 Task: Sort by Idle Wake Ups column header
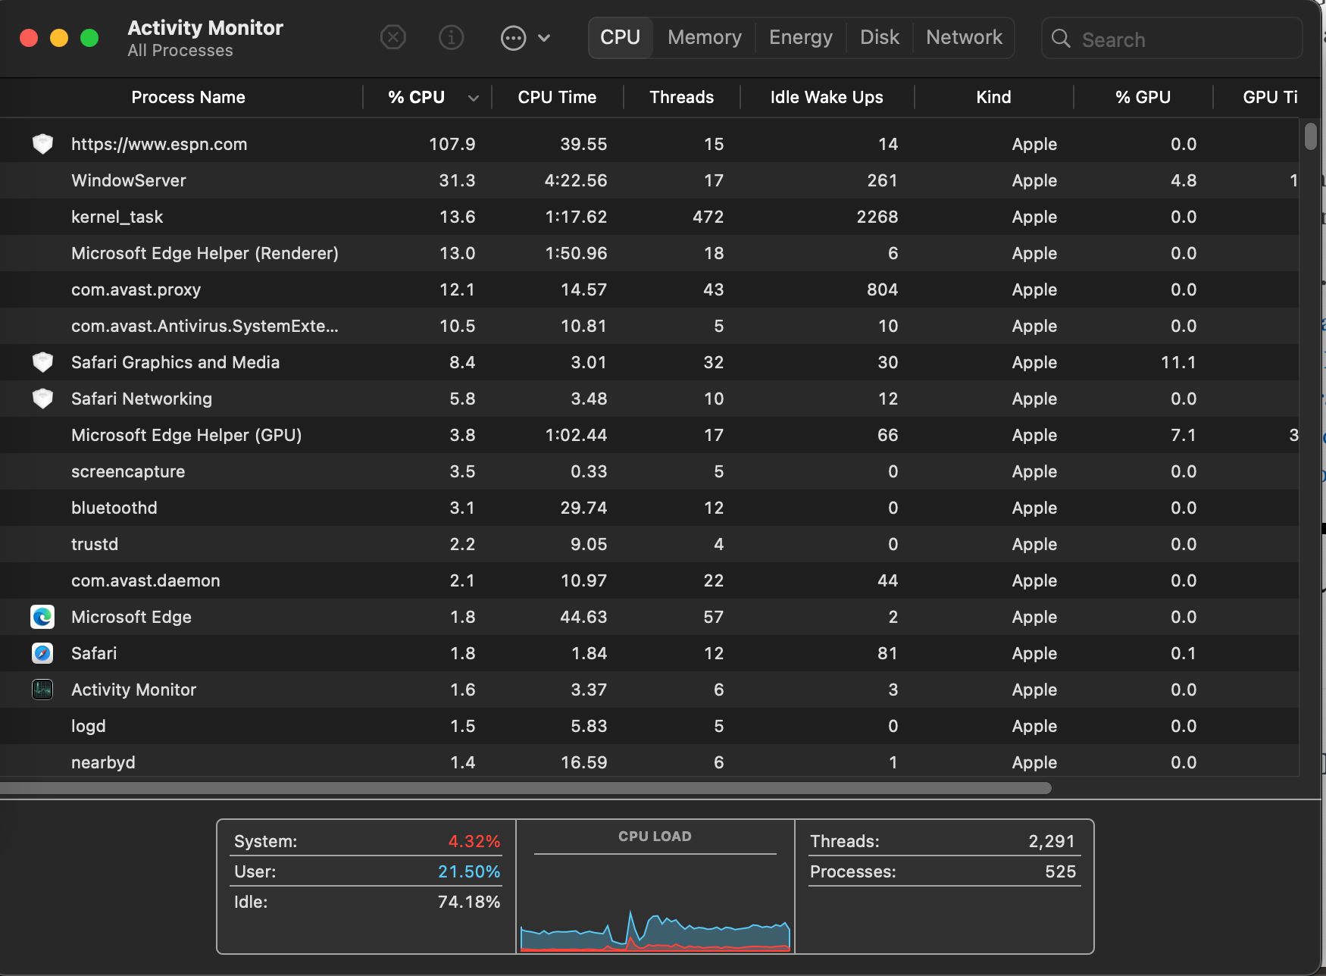(x=827, y=97)
